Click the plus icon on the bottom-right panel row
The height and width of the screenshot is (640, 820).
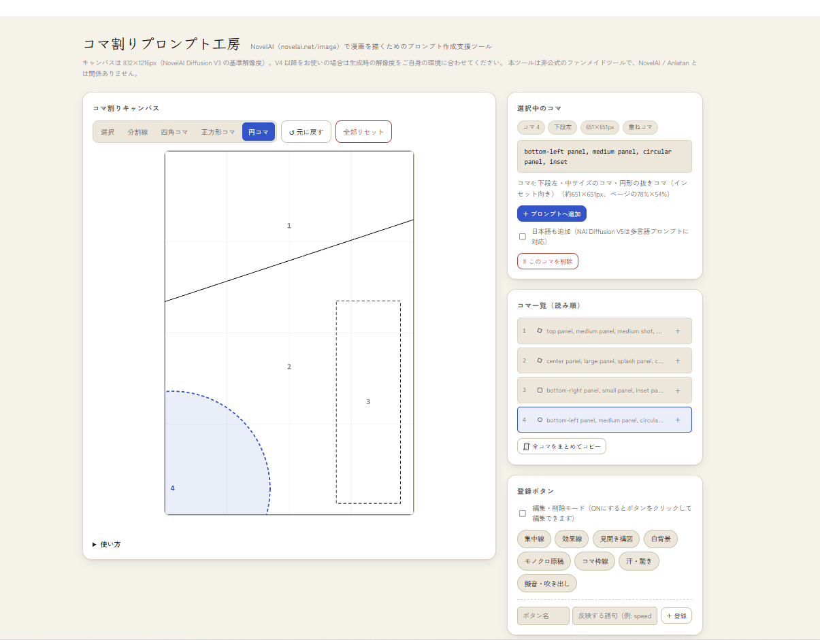pyautogui.click(x=678, y=390)
